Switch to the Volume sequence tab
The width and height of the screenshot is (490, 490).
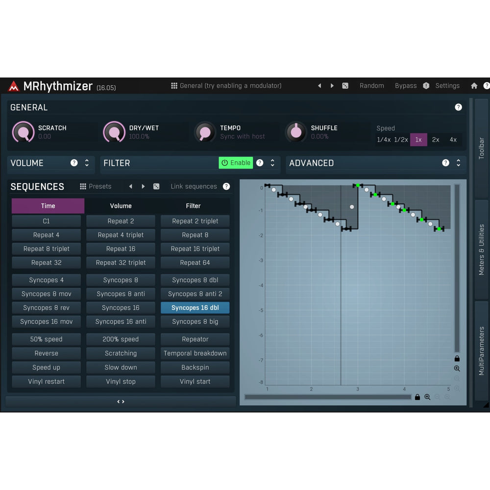pyautogui.click(x=121, y=206)
